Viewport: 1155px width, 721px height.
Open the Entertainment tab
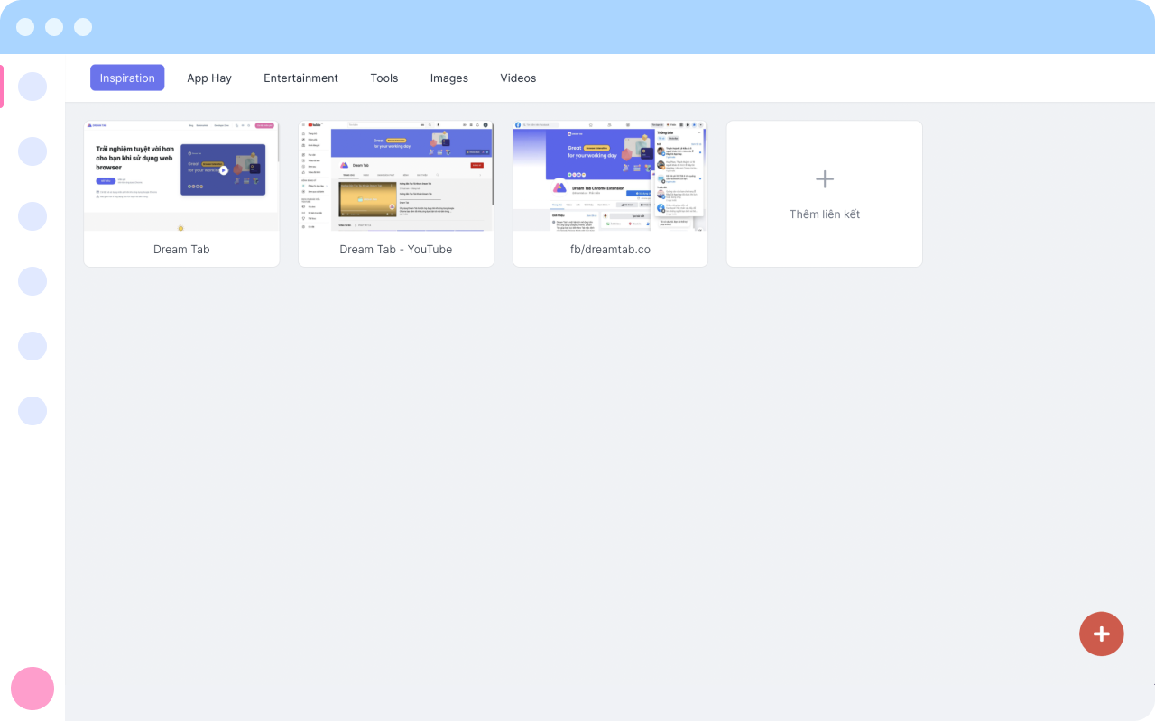[x=300, y=78]
